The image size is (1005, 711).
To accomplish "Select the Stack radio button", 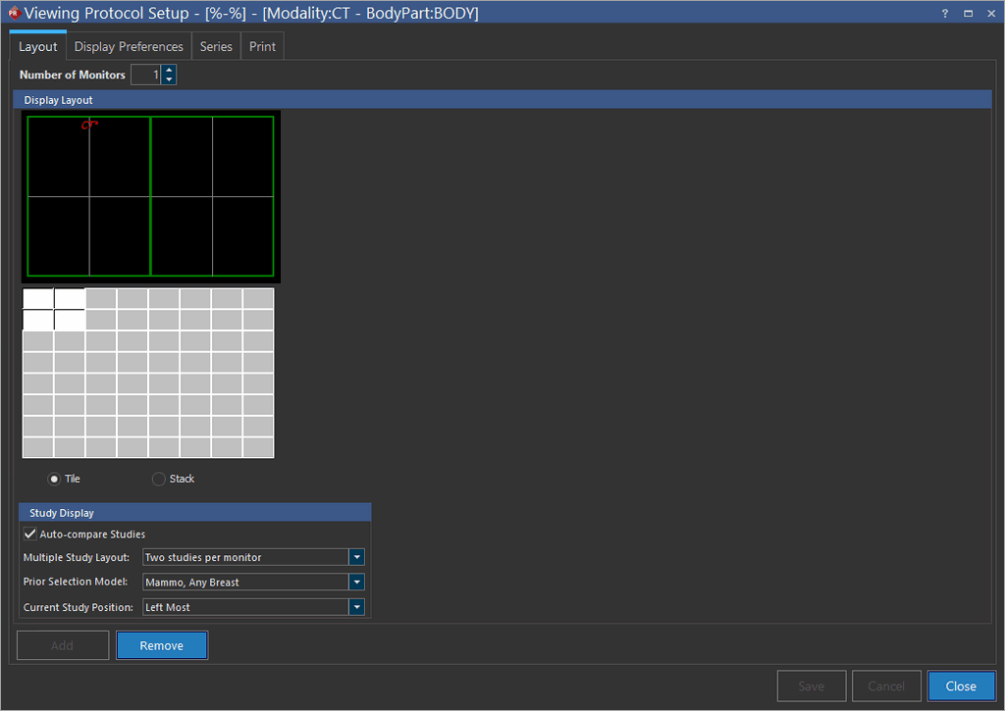I will click(159, 479).
